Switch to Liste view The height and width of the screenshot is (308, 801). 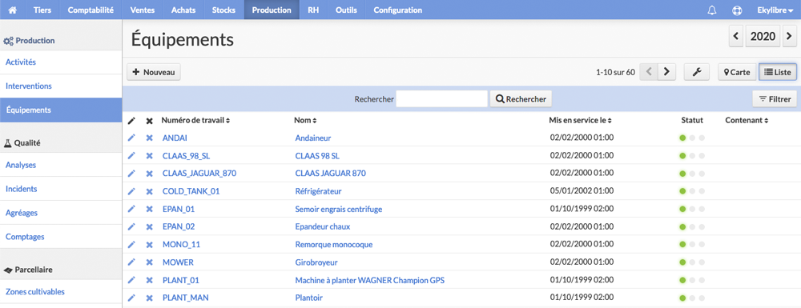coord(778,73)
